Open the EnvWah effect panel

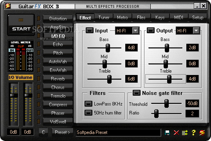click(58, 70)
